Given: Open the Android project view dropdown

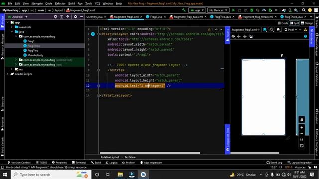Looking at the screenshot, I should point(18,17).
